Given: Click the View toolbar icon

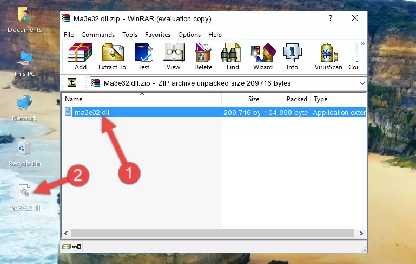Looking at the screenshot, I should [x=174, y=56].
